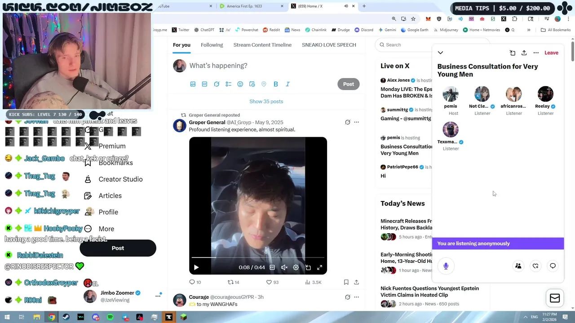This screenshot has height=323, width=575.
Task: Open the ChatGPT bookmark
Action: coord(204,30)
